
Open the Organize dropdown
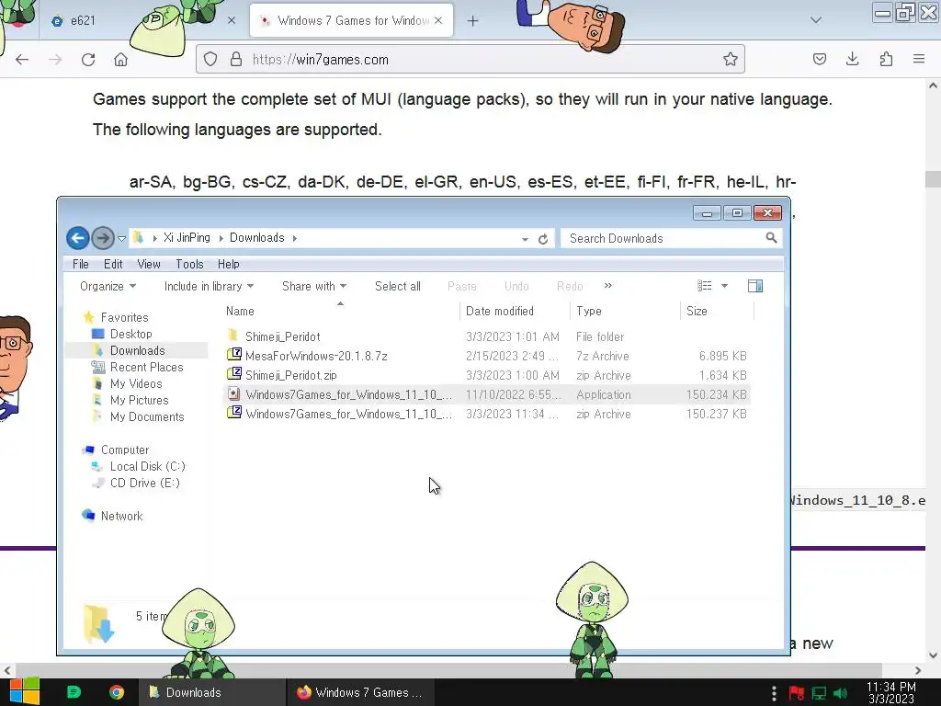click(108, 287)
